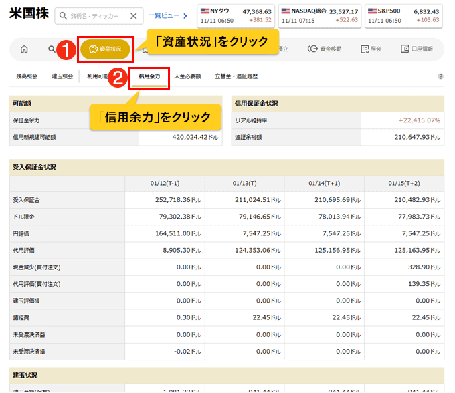Click the 米国株 page title
455x393 pixels.
(x=27, y=15)
